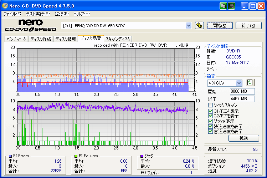Open the ファイル(F) menu
267x178 pixels.
coord(12,14)
